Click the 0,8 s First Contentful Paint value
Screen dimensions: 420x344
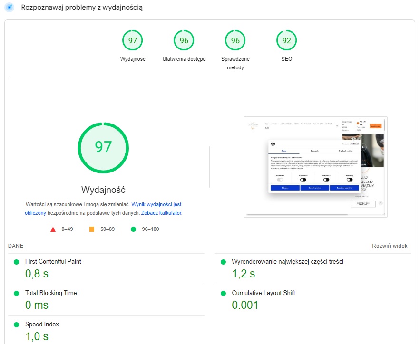[37, 274]
